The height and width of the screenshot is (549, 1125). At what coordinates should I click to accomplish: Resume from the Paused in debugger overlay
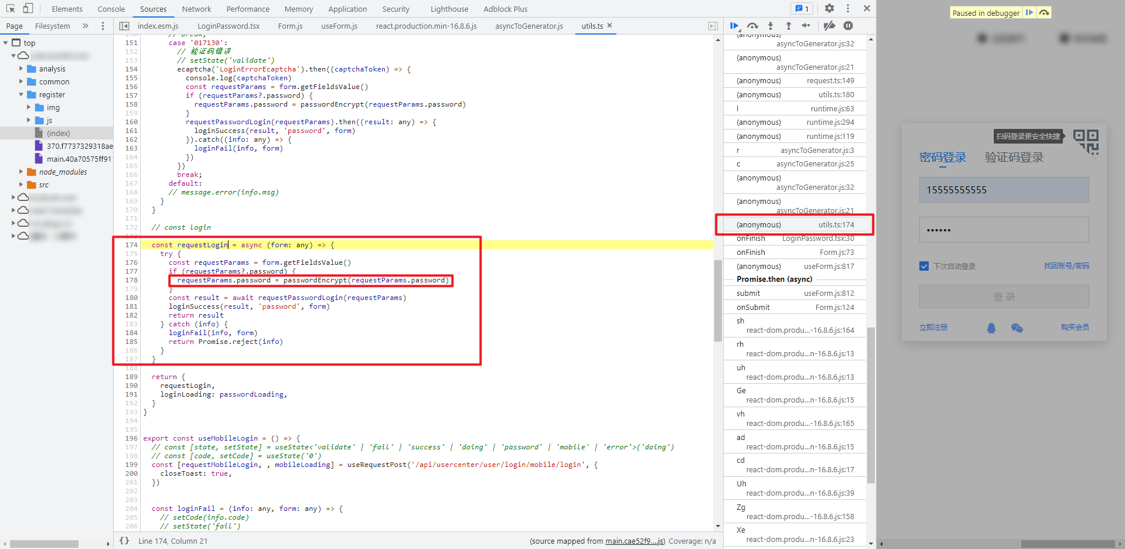(x=1029, y=13)
